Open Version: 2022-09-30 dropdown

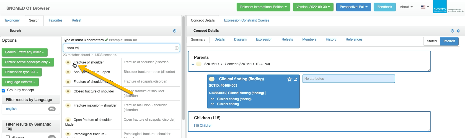pos(313,7)
